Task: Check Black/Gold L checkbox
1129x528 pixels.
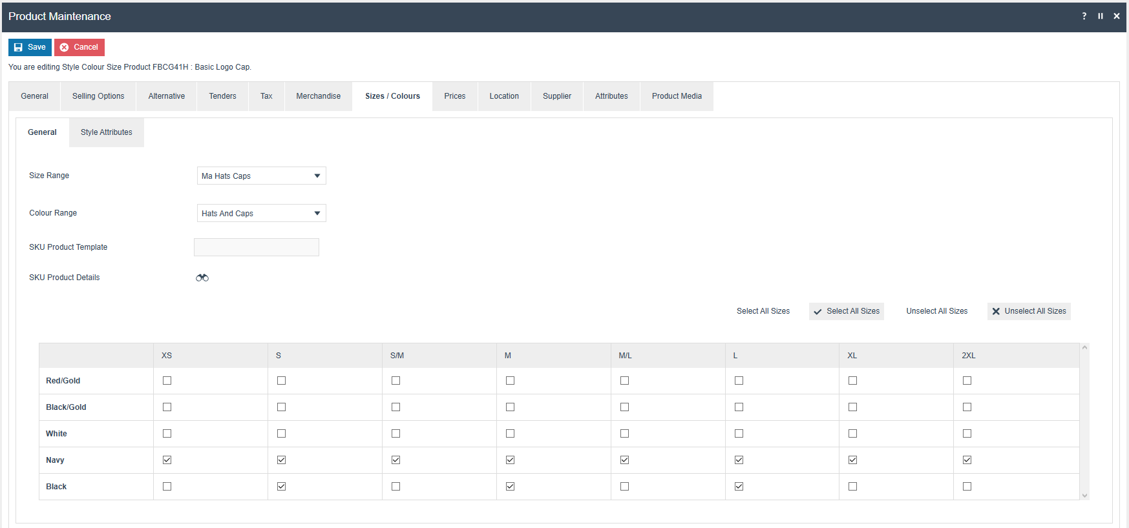Action: (x=739, y=407)
